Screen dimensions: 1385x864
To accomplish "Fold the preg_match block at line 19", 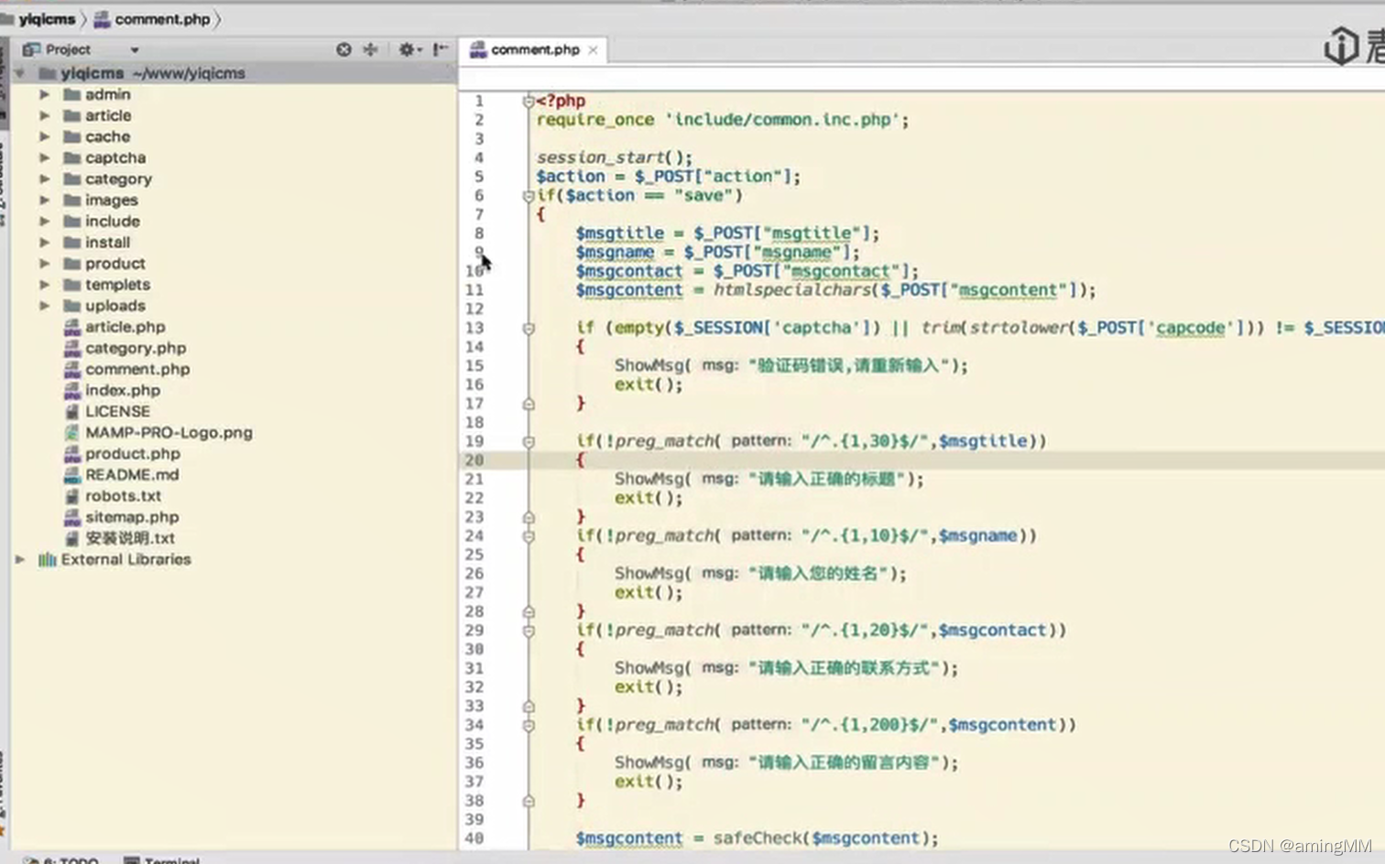I will point(529,441).
